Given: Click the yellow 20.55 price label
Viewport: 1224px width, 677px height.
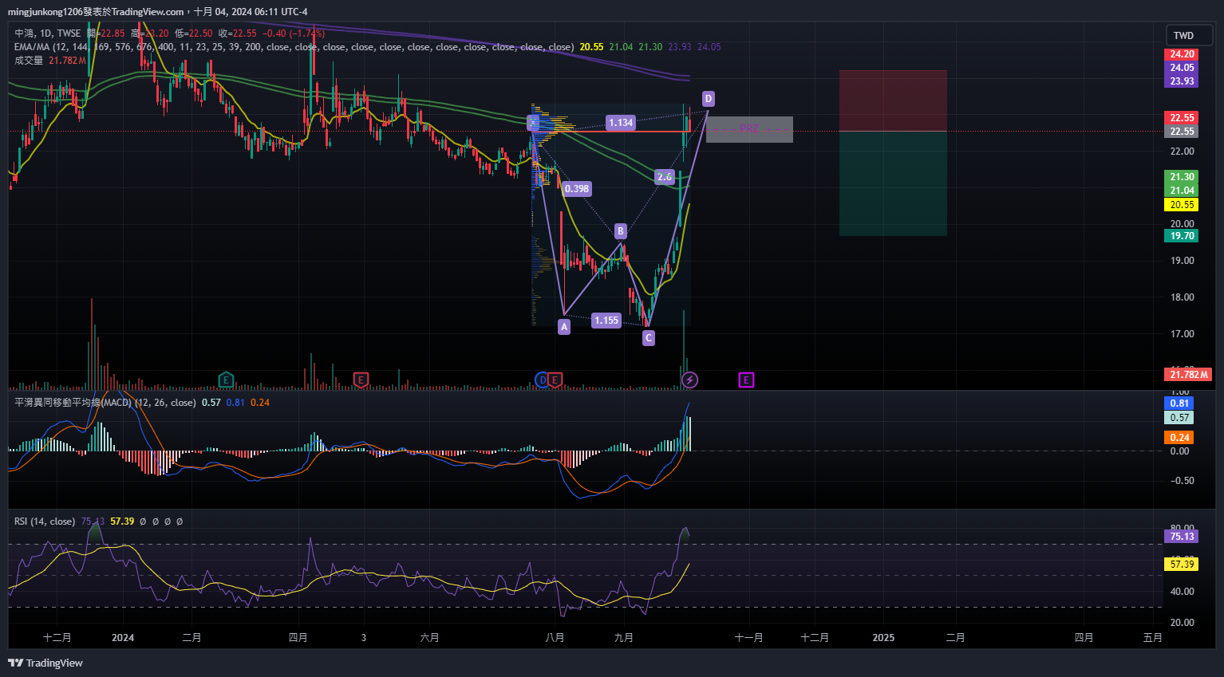Looking at the screenshot, I should 1182,205.
